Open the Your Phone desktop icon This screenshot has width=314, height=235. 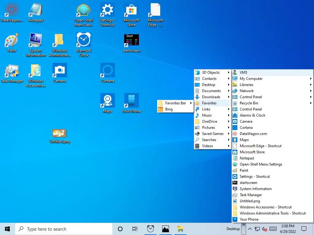131,103
